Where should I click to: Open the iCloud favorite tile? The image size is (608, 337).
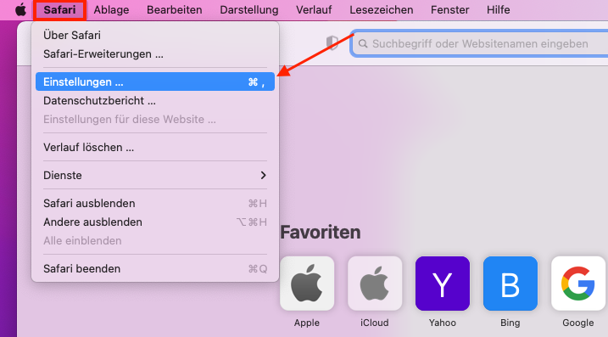[x=375, y=284]
